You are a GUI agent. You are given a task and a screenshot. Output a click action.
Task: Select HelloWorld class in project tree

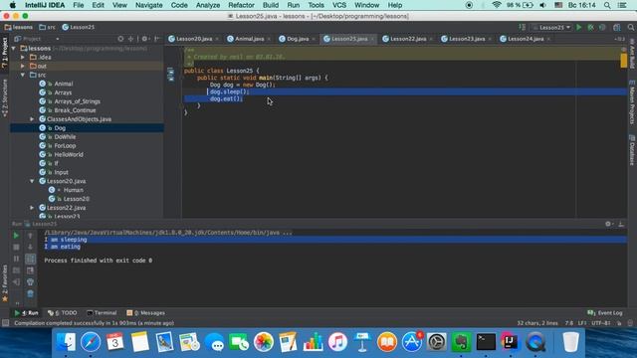pos(69,155)
